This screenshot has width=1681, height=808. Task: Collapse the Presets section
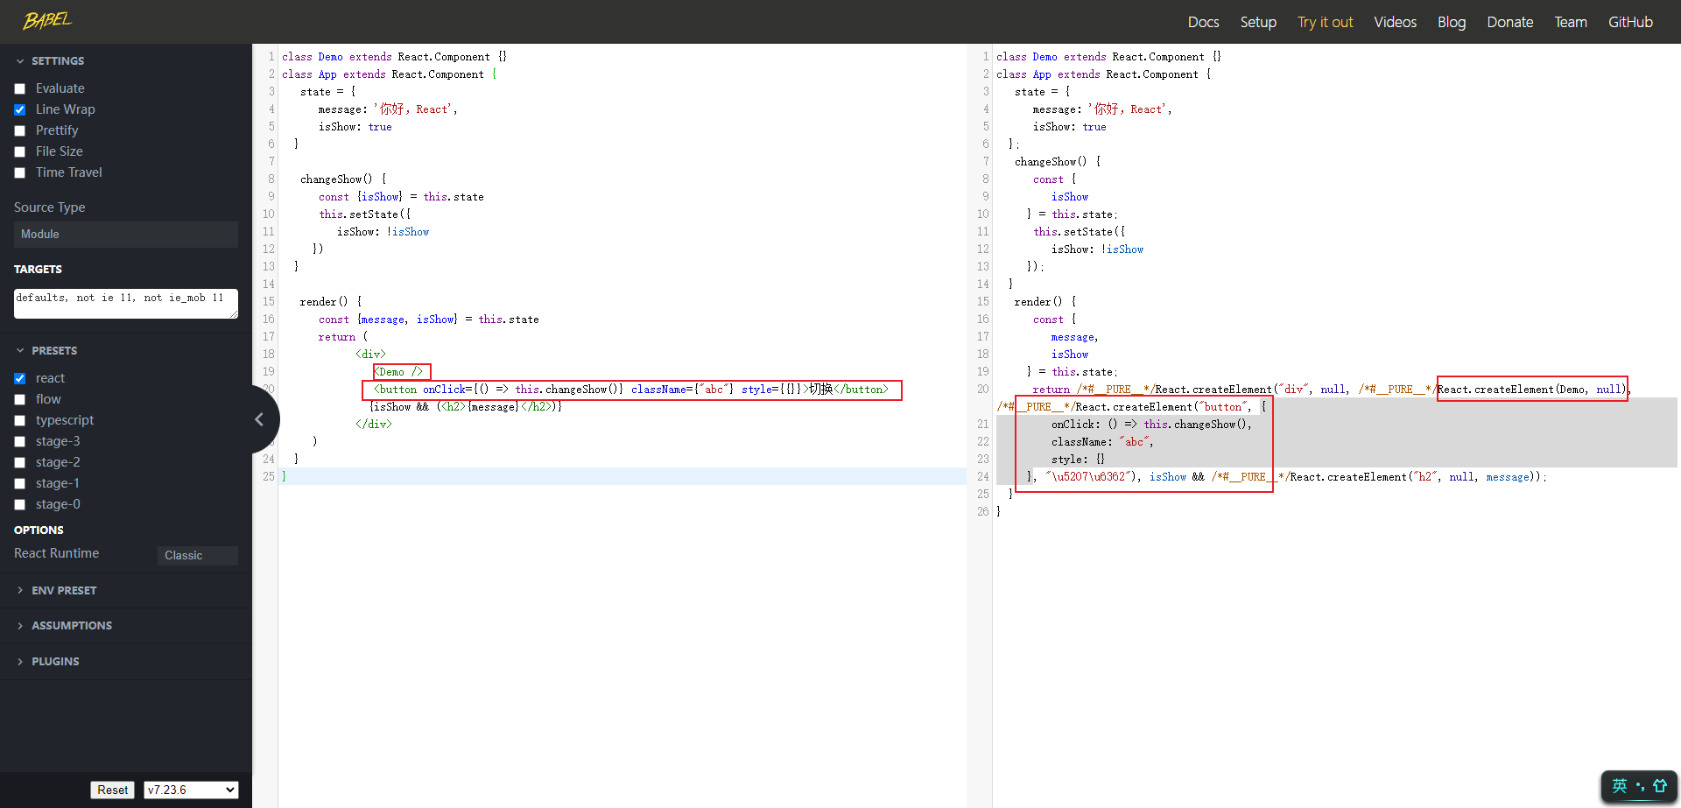(20, 351)
